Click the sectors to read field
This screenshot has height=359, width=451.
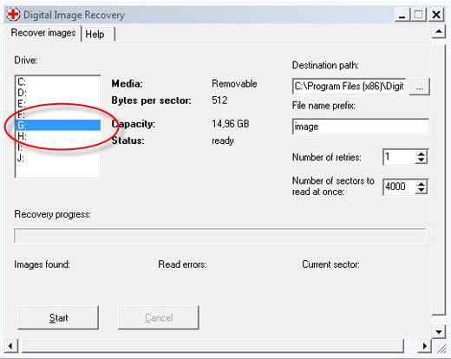[399, 186]
